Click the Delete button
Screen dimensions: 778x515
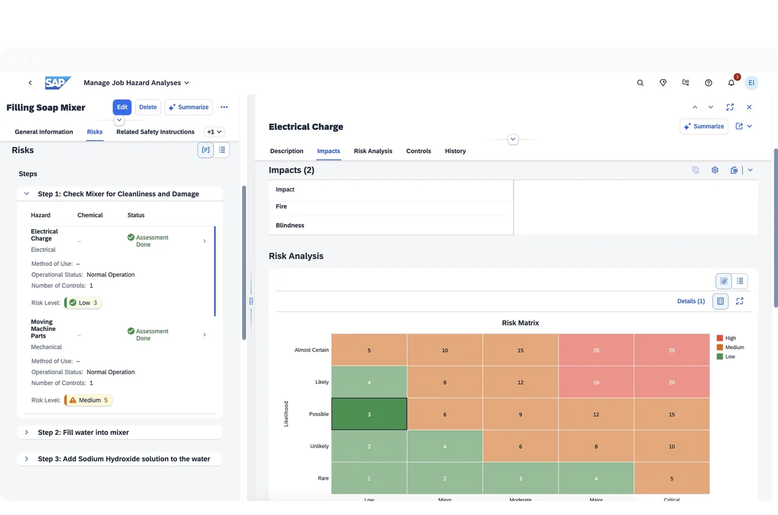coord(148,107)
